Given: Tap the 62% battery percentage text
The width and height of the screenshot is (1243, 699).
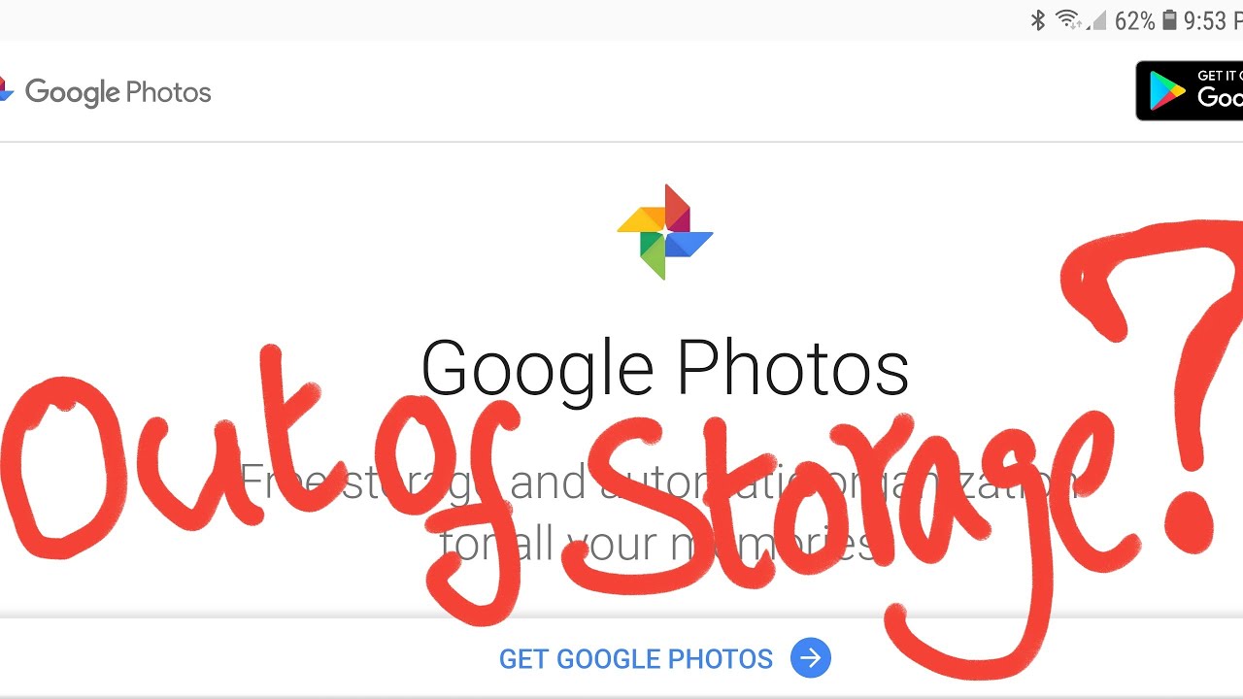Looking at the screenshot, I should coord(1134,20).
